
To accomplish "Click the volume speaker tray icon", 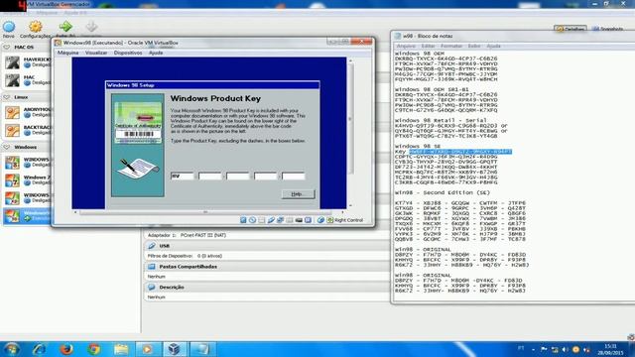I will click(x=566, y=349).
